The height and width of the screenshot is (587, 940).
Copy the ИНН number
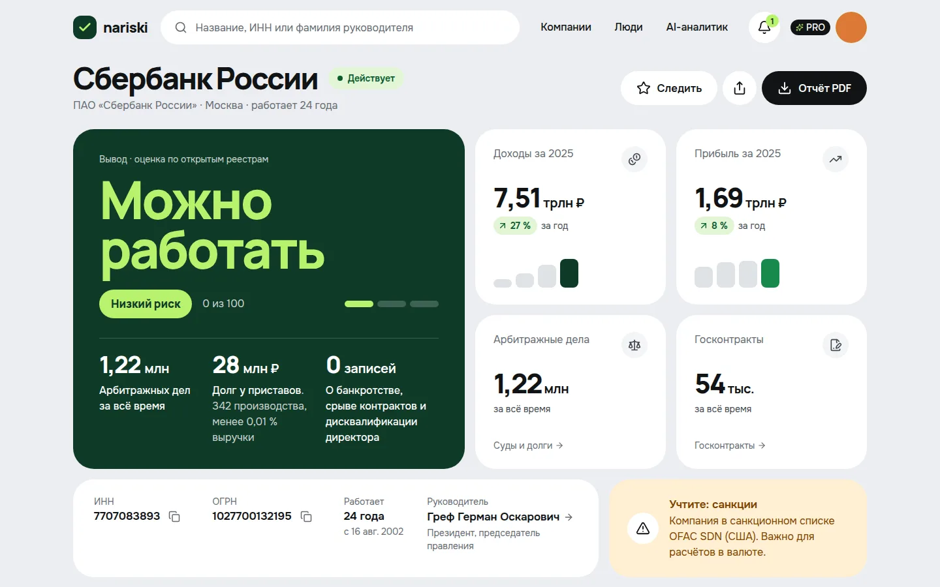[174, 517]
